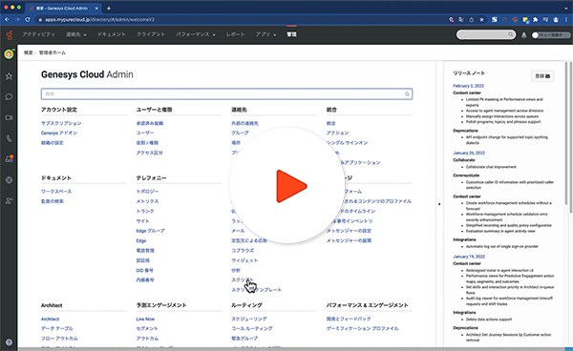
Task: Open the user avatar in left sidebar
Action: pos(9,54)
